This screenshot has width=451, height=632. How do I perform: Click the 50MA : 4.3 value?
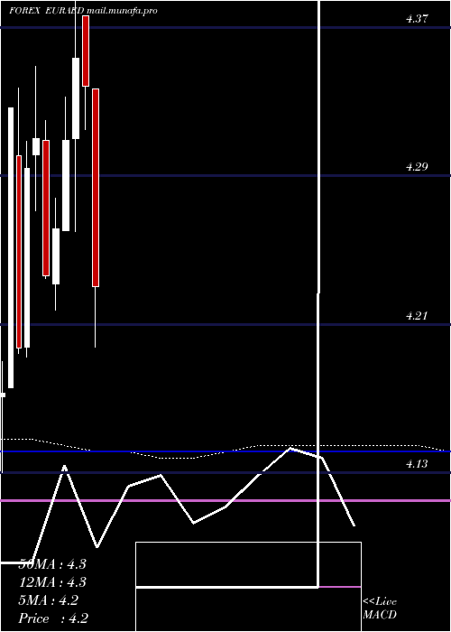(x=52, y=564)
